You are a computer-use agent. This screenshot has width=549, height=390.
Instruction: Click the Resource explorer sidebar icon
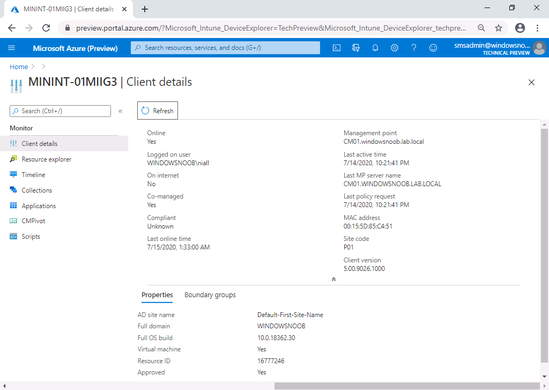coord(13,159)
